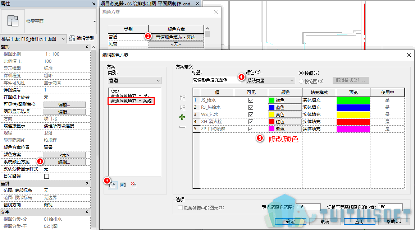This screenshot has width=415, height=230.
Task: Change the 绿色 color swatch for JS_给水
Action: coord(285,100)
